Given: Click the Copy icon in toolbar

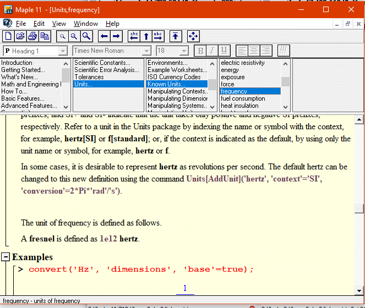Looking at the screenshot, I should [x=45, y=36].
